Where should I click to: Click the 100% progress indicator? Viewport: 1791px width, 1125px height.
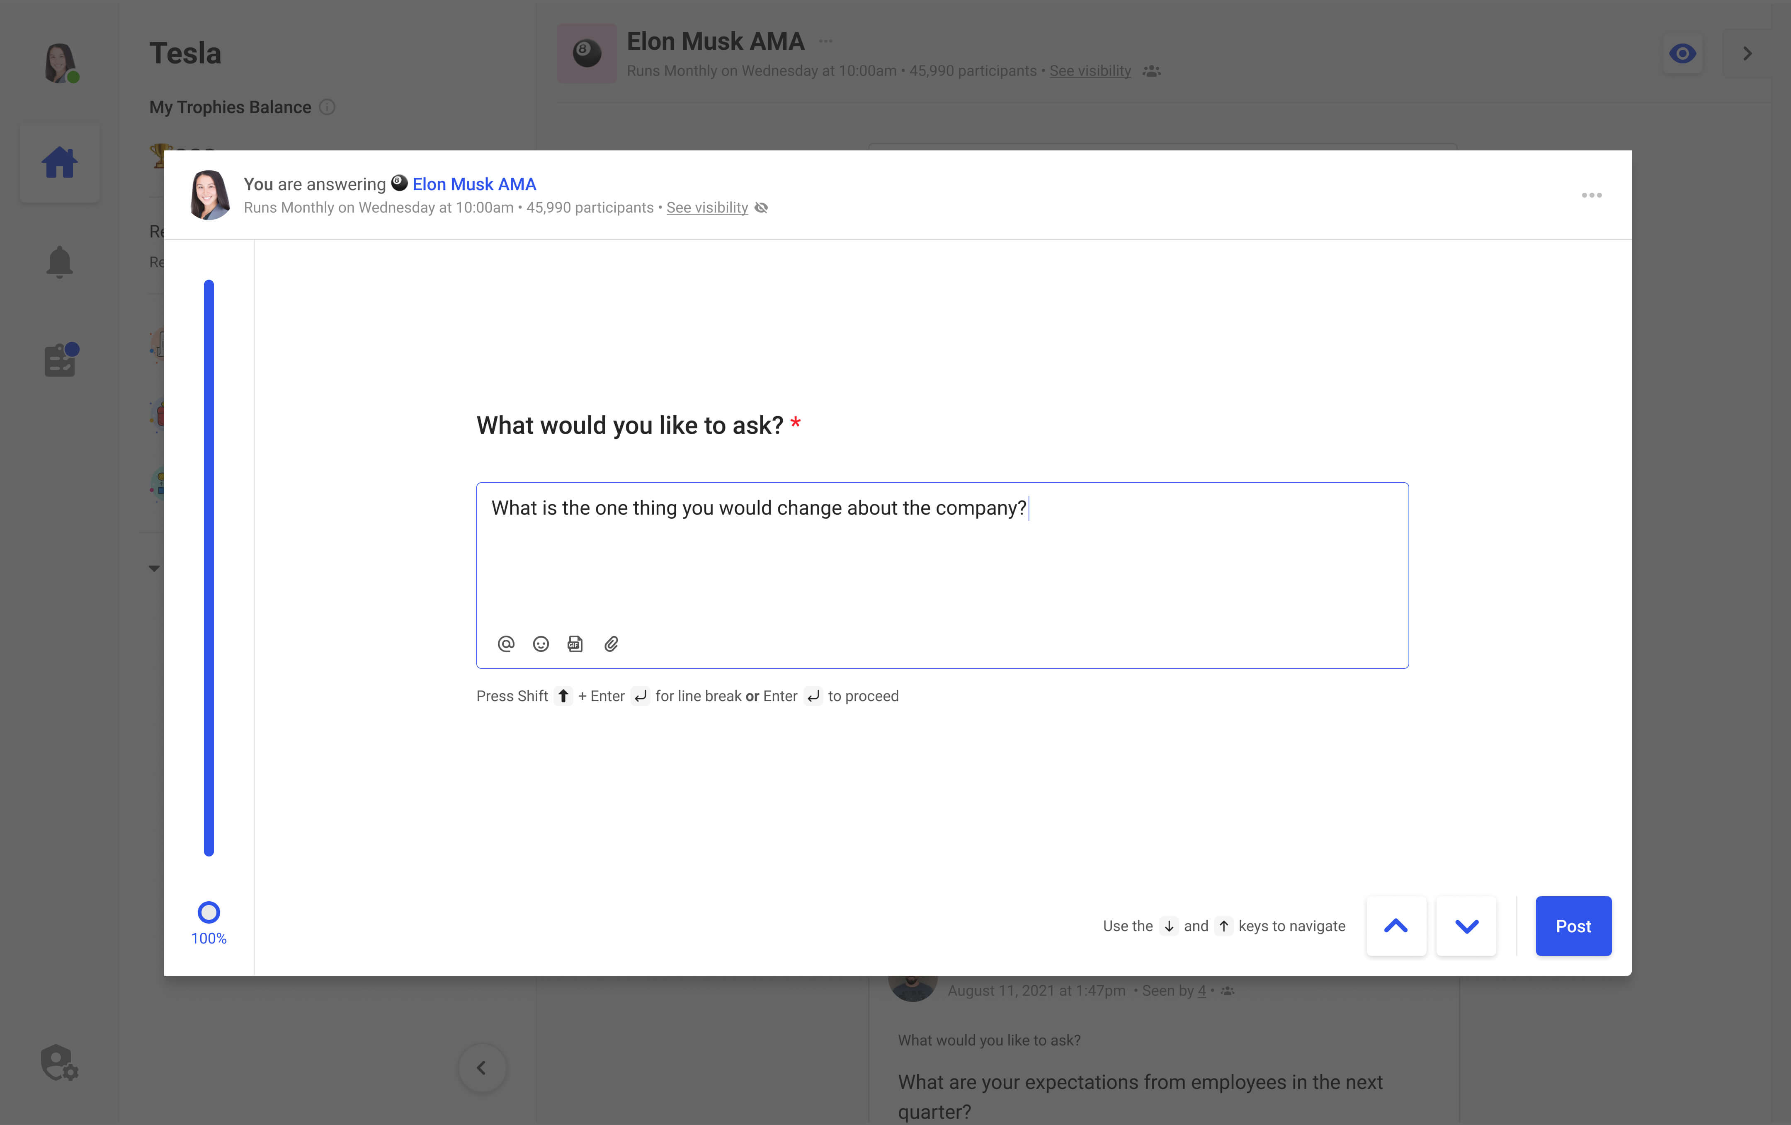[x=208, y=913]
